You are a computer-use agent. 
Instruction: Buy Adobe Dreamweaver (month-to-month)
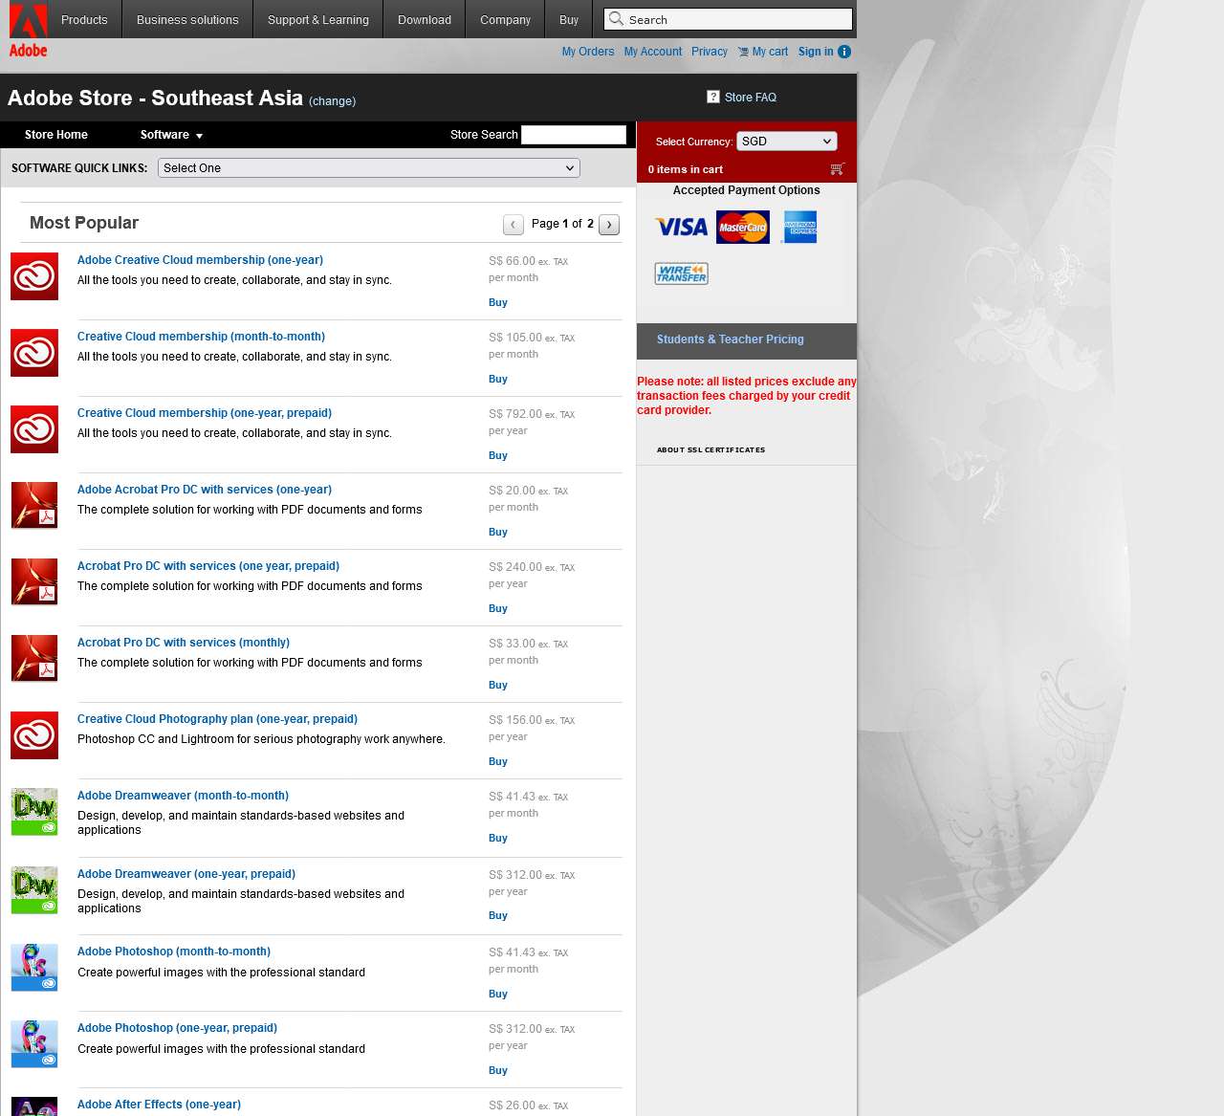498,838
